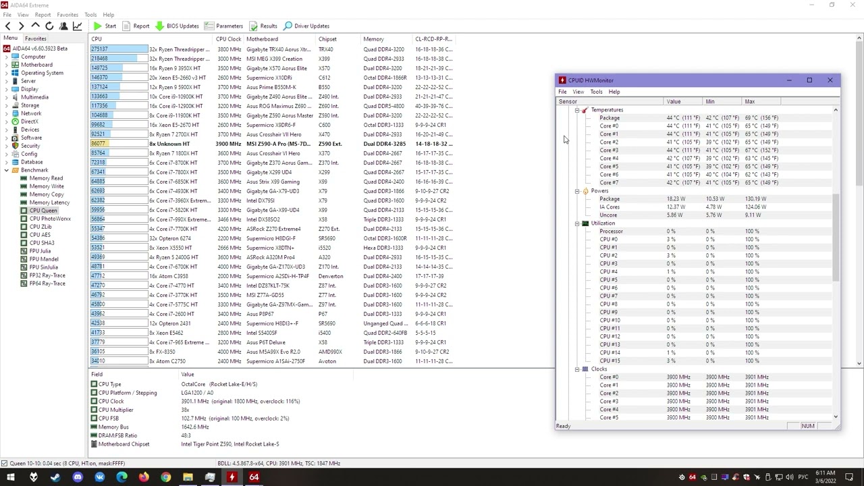Open the user manager icon in AIDA64 toolbar
This screenshot has width=864, height=486.
click(x=63, y=26)
